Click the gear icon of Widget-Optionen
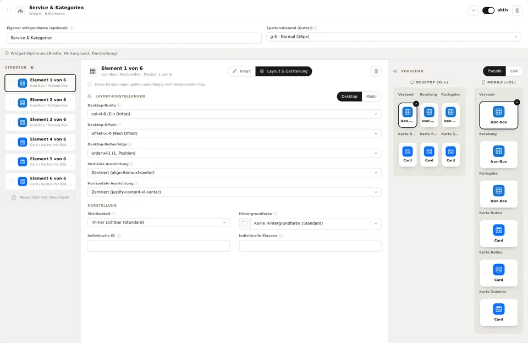528x343 pixels. pyautogui.click(x=7, y=53)
